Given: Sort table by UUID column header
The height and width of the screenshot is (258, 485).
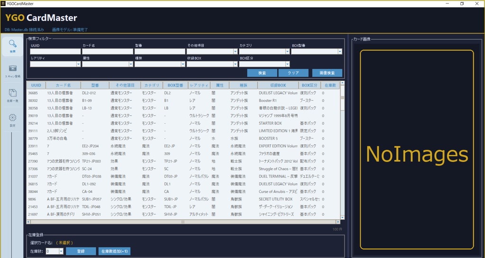Looking at the screenshot, I should click(x=36, y=85).
